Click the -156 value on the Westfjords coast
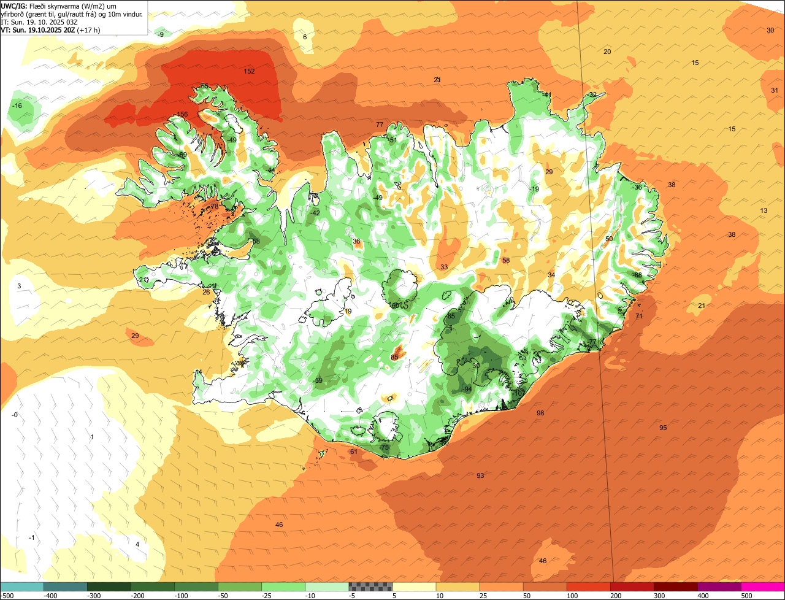Image resolution: width=785 pixels, height=600 pixels. pos(181,115)
